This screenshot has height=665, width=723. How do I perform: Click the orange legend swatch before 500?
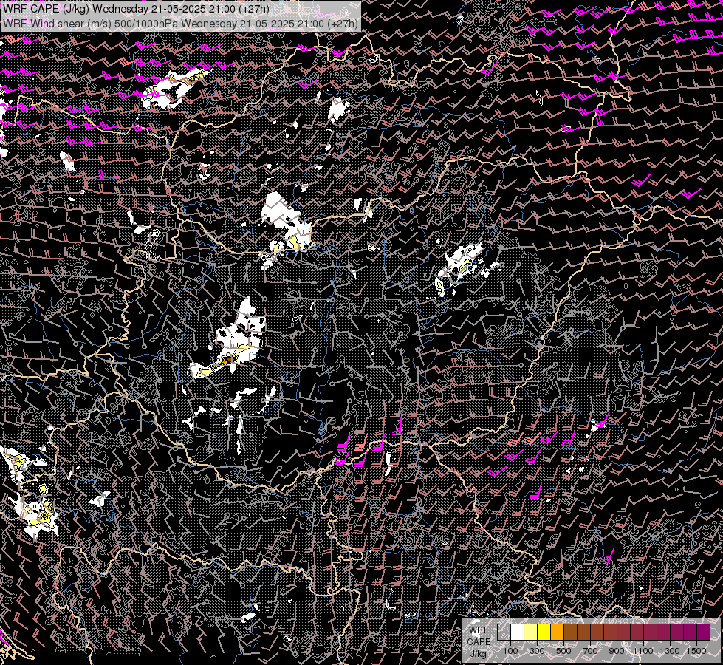tap(557, 632)
